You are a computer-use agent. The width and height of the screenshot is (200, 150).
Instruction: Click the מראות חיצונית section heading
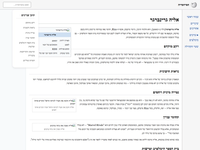pos(169,71)
